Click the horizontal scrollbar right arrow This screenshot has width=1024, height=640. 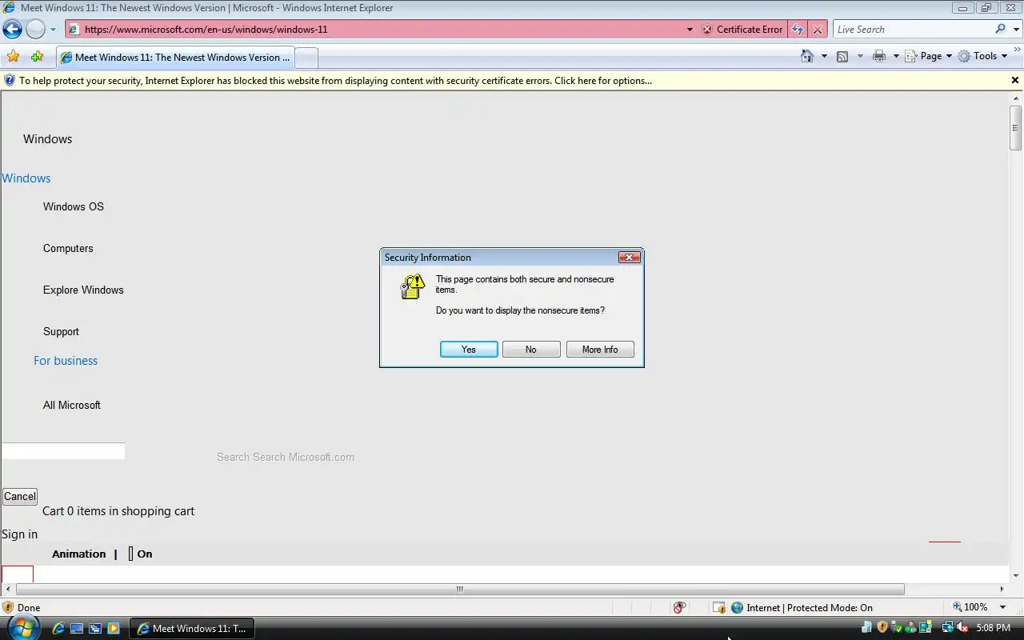click(x=1003, y=589)
